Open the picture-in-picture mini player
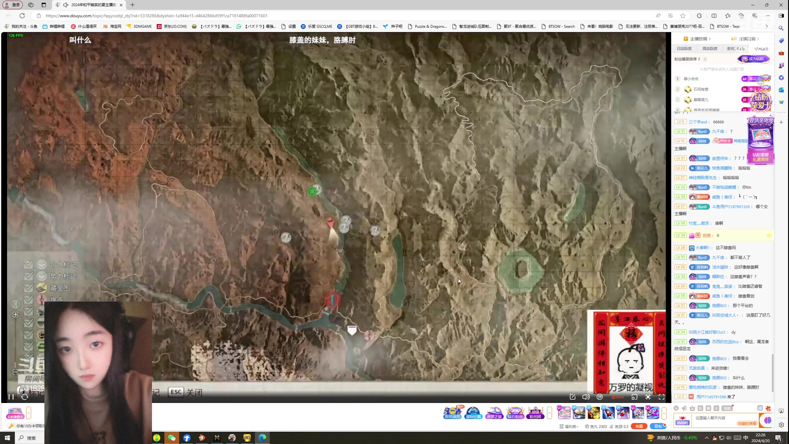Viewport: 789px width, 444px height. point(634,397)
